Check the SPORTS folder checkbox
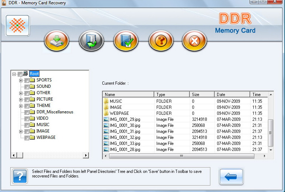This screenshot has width=285, height=192. [27, 80]
